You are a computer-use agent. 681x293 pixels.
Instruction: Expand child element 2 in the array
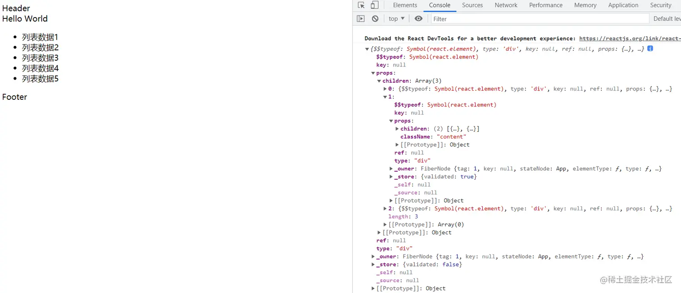385,209
